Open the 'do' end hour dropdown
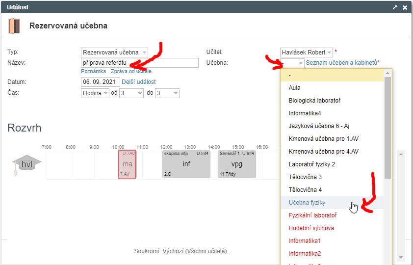This screenshot has width=413, height=265. coord(167,93)
